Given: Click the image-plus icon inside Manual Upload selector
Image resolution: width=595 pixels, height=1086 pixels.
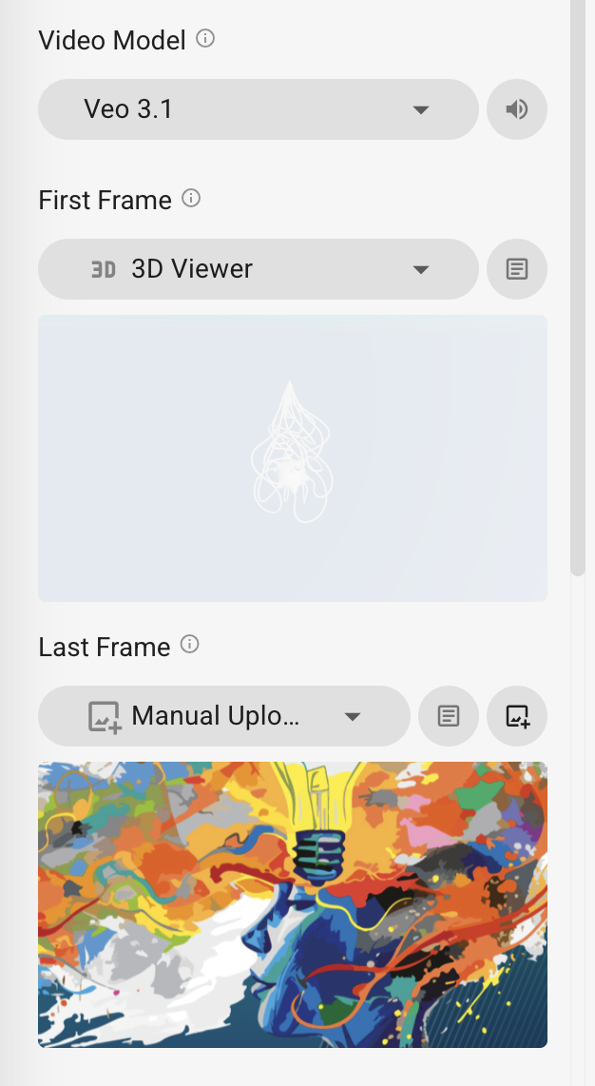Looking at the screenshot, I should (106, 717).
